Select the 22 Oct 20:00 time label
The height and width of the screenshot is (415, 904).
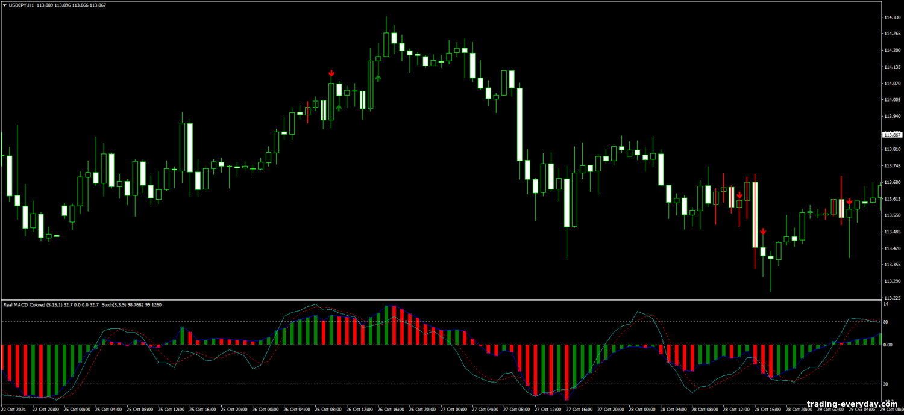pyautogui.click(x=45, y=410)
